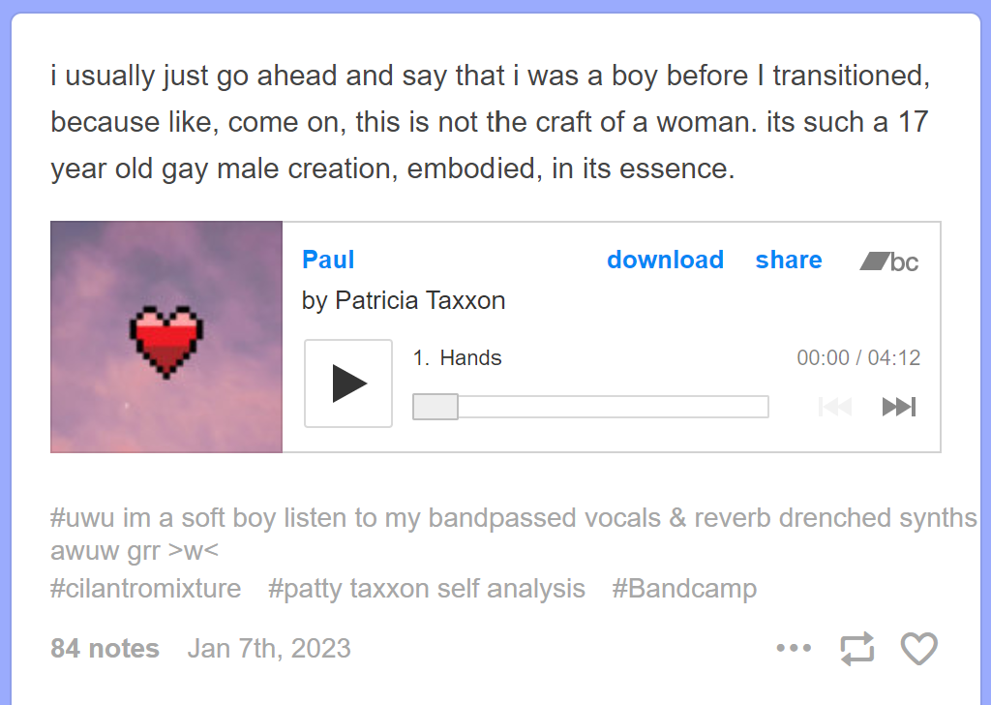Reblog the post using the reblog icon
The height and width of the screenshot is (705, 991).
click(856, 648)
